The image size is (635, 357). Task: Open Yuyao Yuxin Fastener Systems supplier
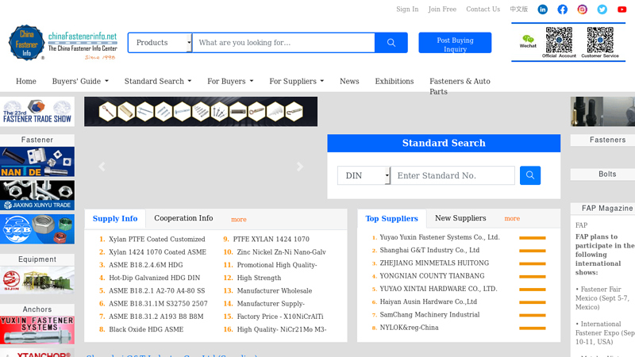tap(440, 237)
